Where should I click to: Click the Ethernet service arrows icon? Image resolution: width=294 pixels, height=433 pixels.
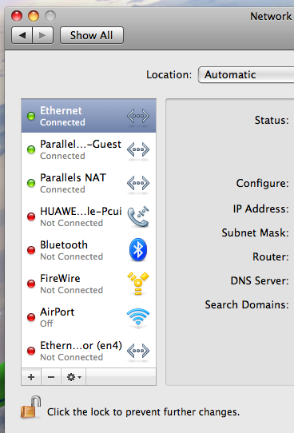tap(138, 117)
